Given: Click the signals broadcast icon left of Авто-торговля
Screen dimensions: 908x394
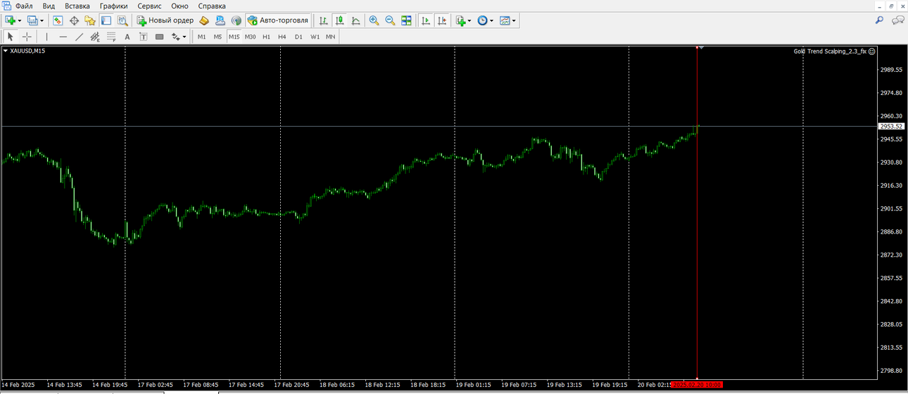Looking at the screenshot, I should [237, 20].
